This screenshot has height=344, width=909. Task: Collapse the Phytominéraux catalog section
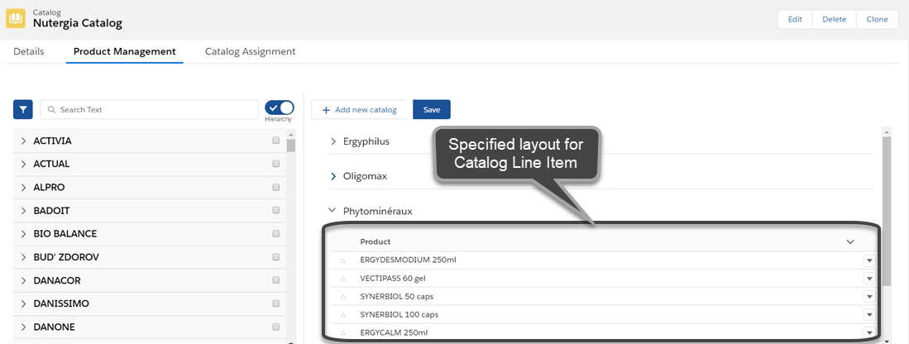pyautogui.click(x=333, y=211)
